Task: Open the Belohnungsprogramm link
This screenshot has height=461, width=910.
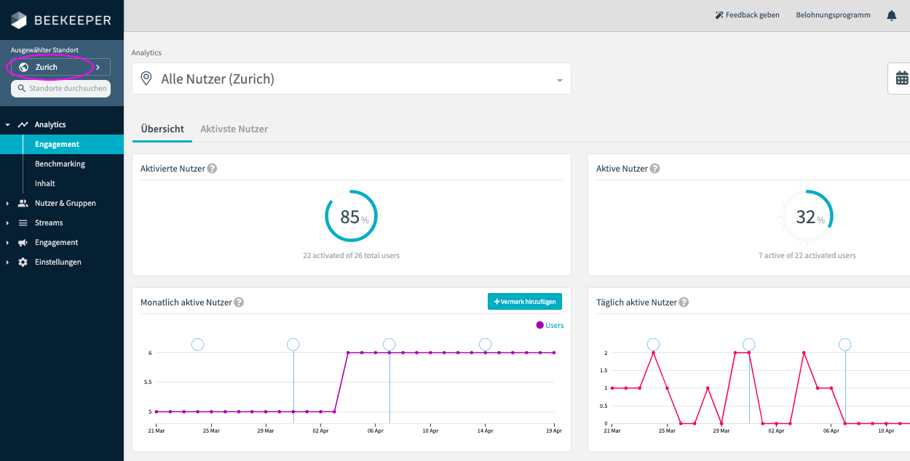Action: [833, 15]
